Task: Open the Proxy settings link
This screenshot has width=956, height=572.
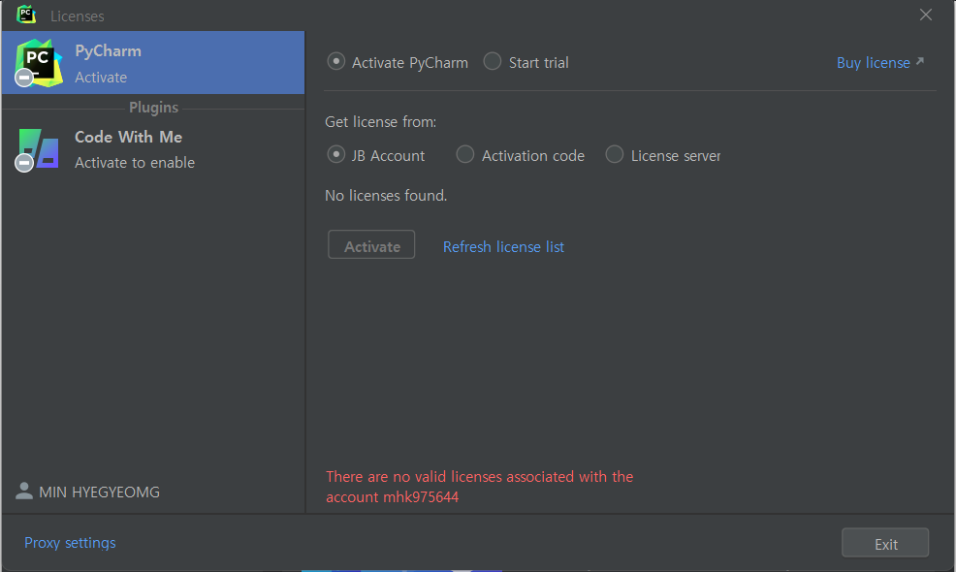Action: [70, 543]
